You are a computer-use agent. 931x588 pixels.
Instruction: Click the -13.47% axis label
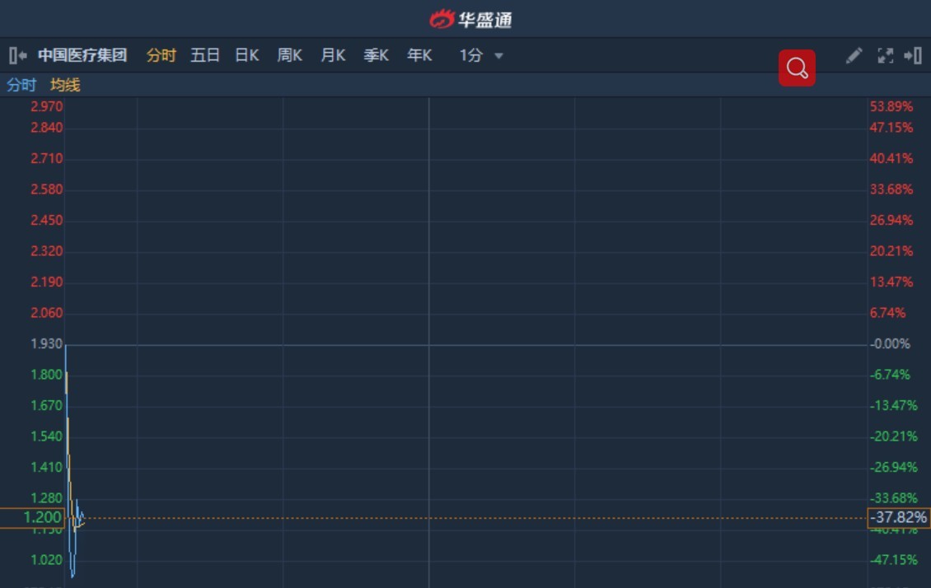click(894, 406)
